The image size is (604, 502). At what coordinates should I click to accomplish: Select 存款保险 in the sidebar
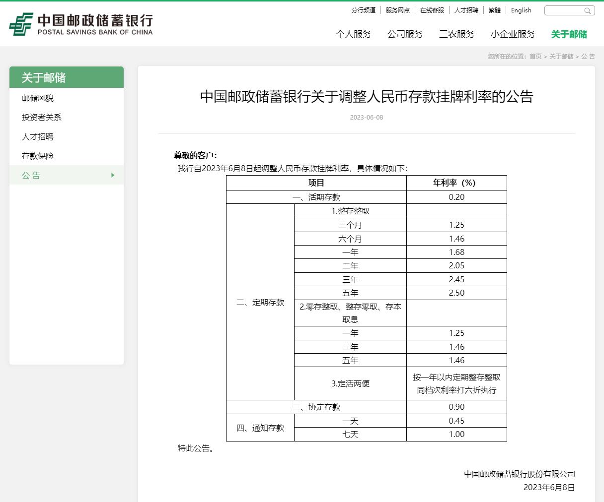(34, 156)
